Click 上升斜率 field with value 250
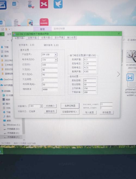 [x=90, y=88]
